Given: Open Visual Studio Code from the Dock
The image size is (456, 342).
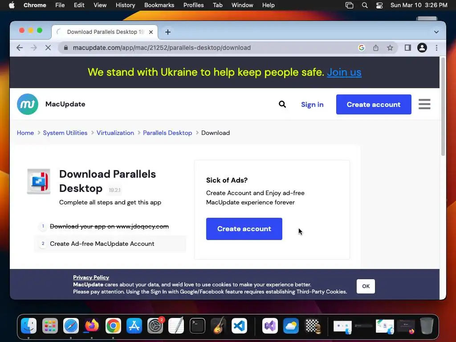Looking at the screenshot, I should point(239,326).
